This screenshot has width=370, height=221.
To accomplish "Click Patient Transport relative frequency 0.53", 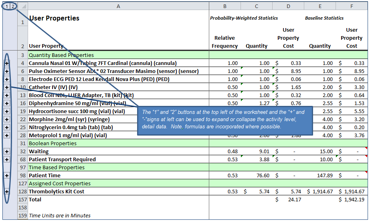I will [233, 160].
